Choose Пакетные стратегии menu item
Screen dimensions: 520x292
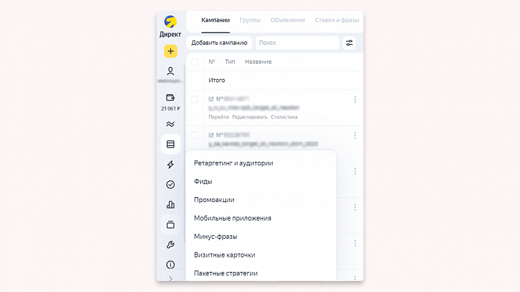tap(226, 273)
